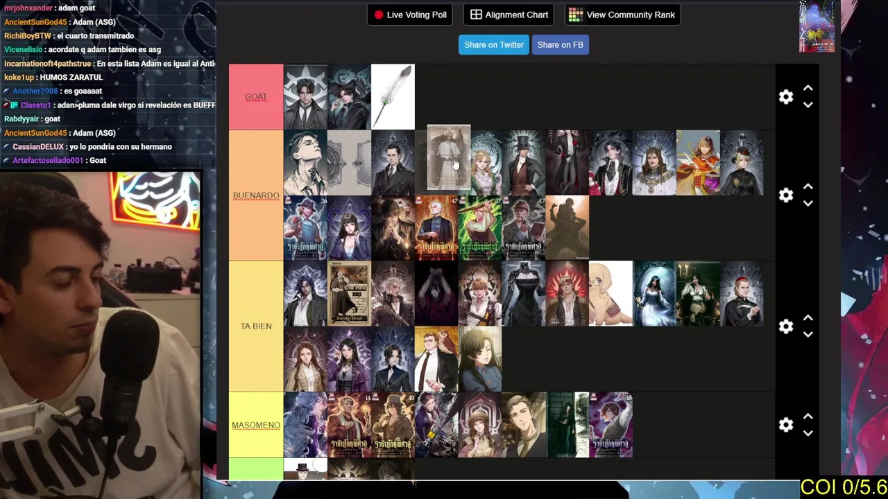
Task: Select the white feather quill in GOAT row
Action: tap(393, 97)
